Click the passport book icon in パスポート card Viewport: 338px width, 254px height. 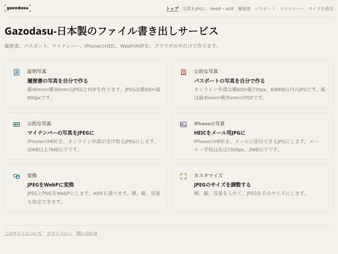183,72
